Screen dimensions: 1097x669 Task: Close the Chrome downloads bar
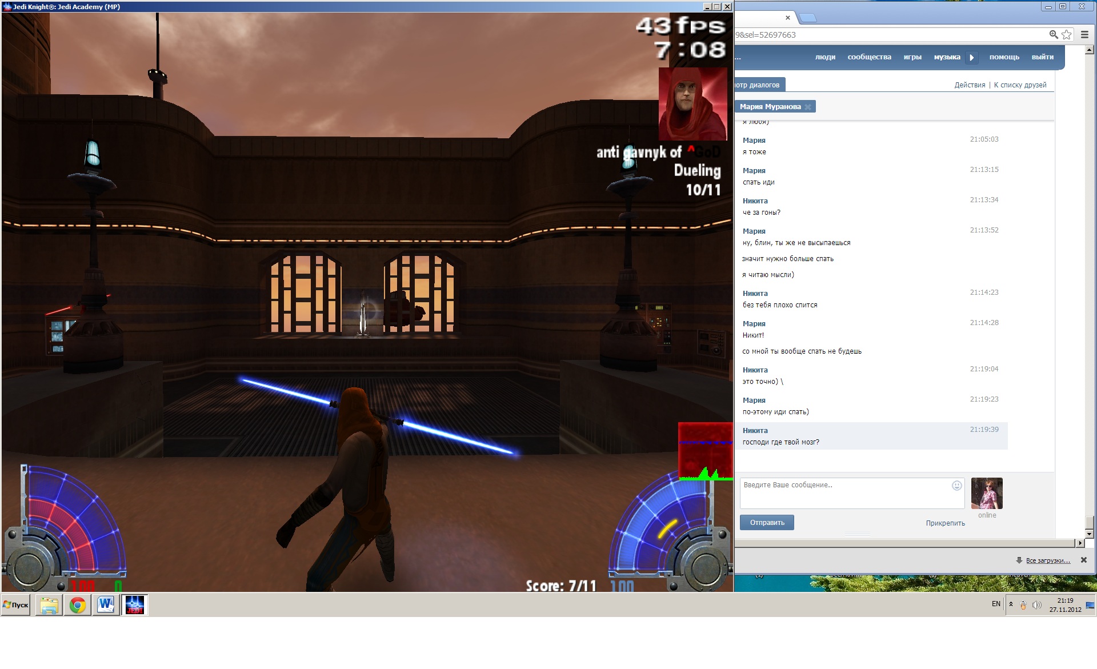tap(1083, 560)
